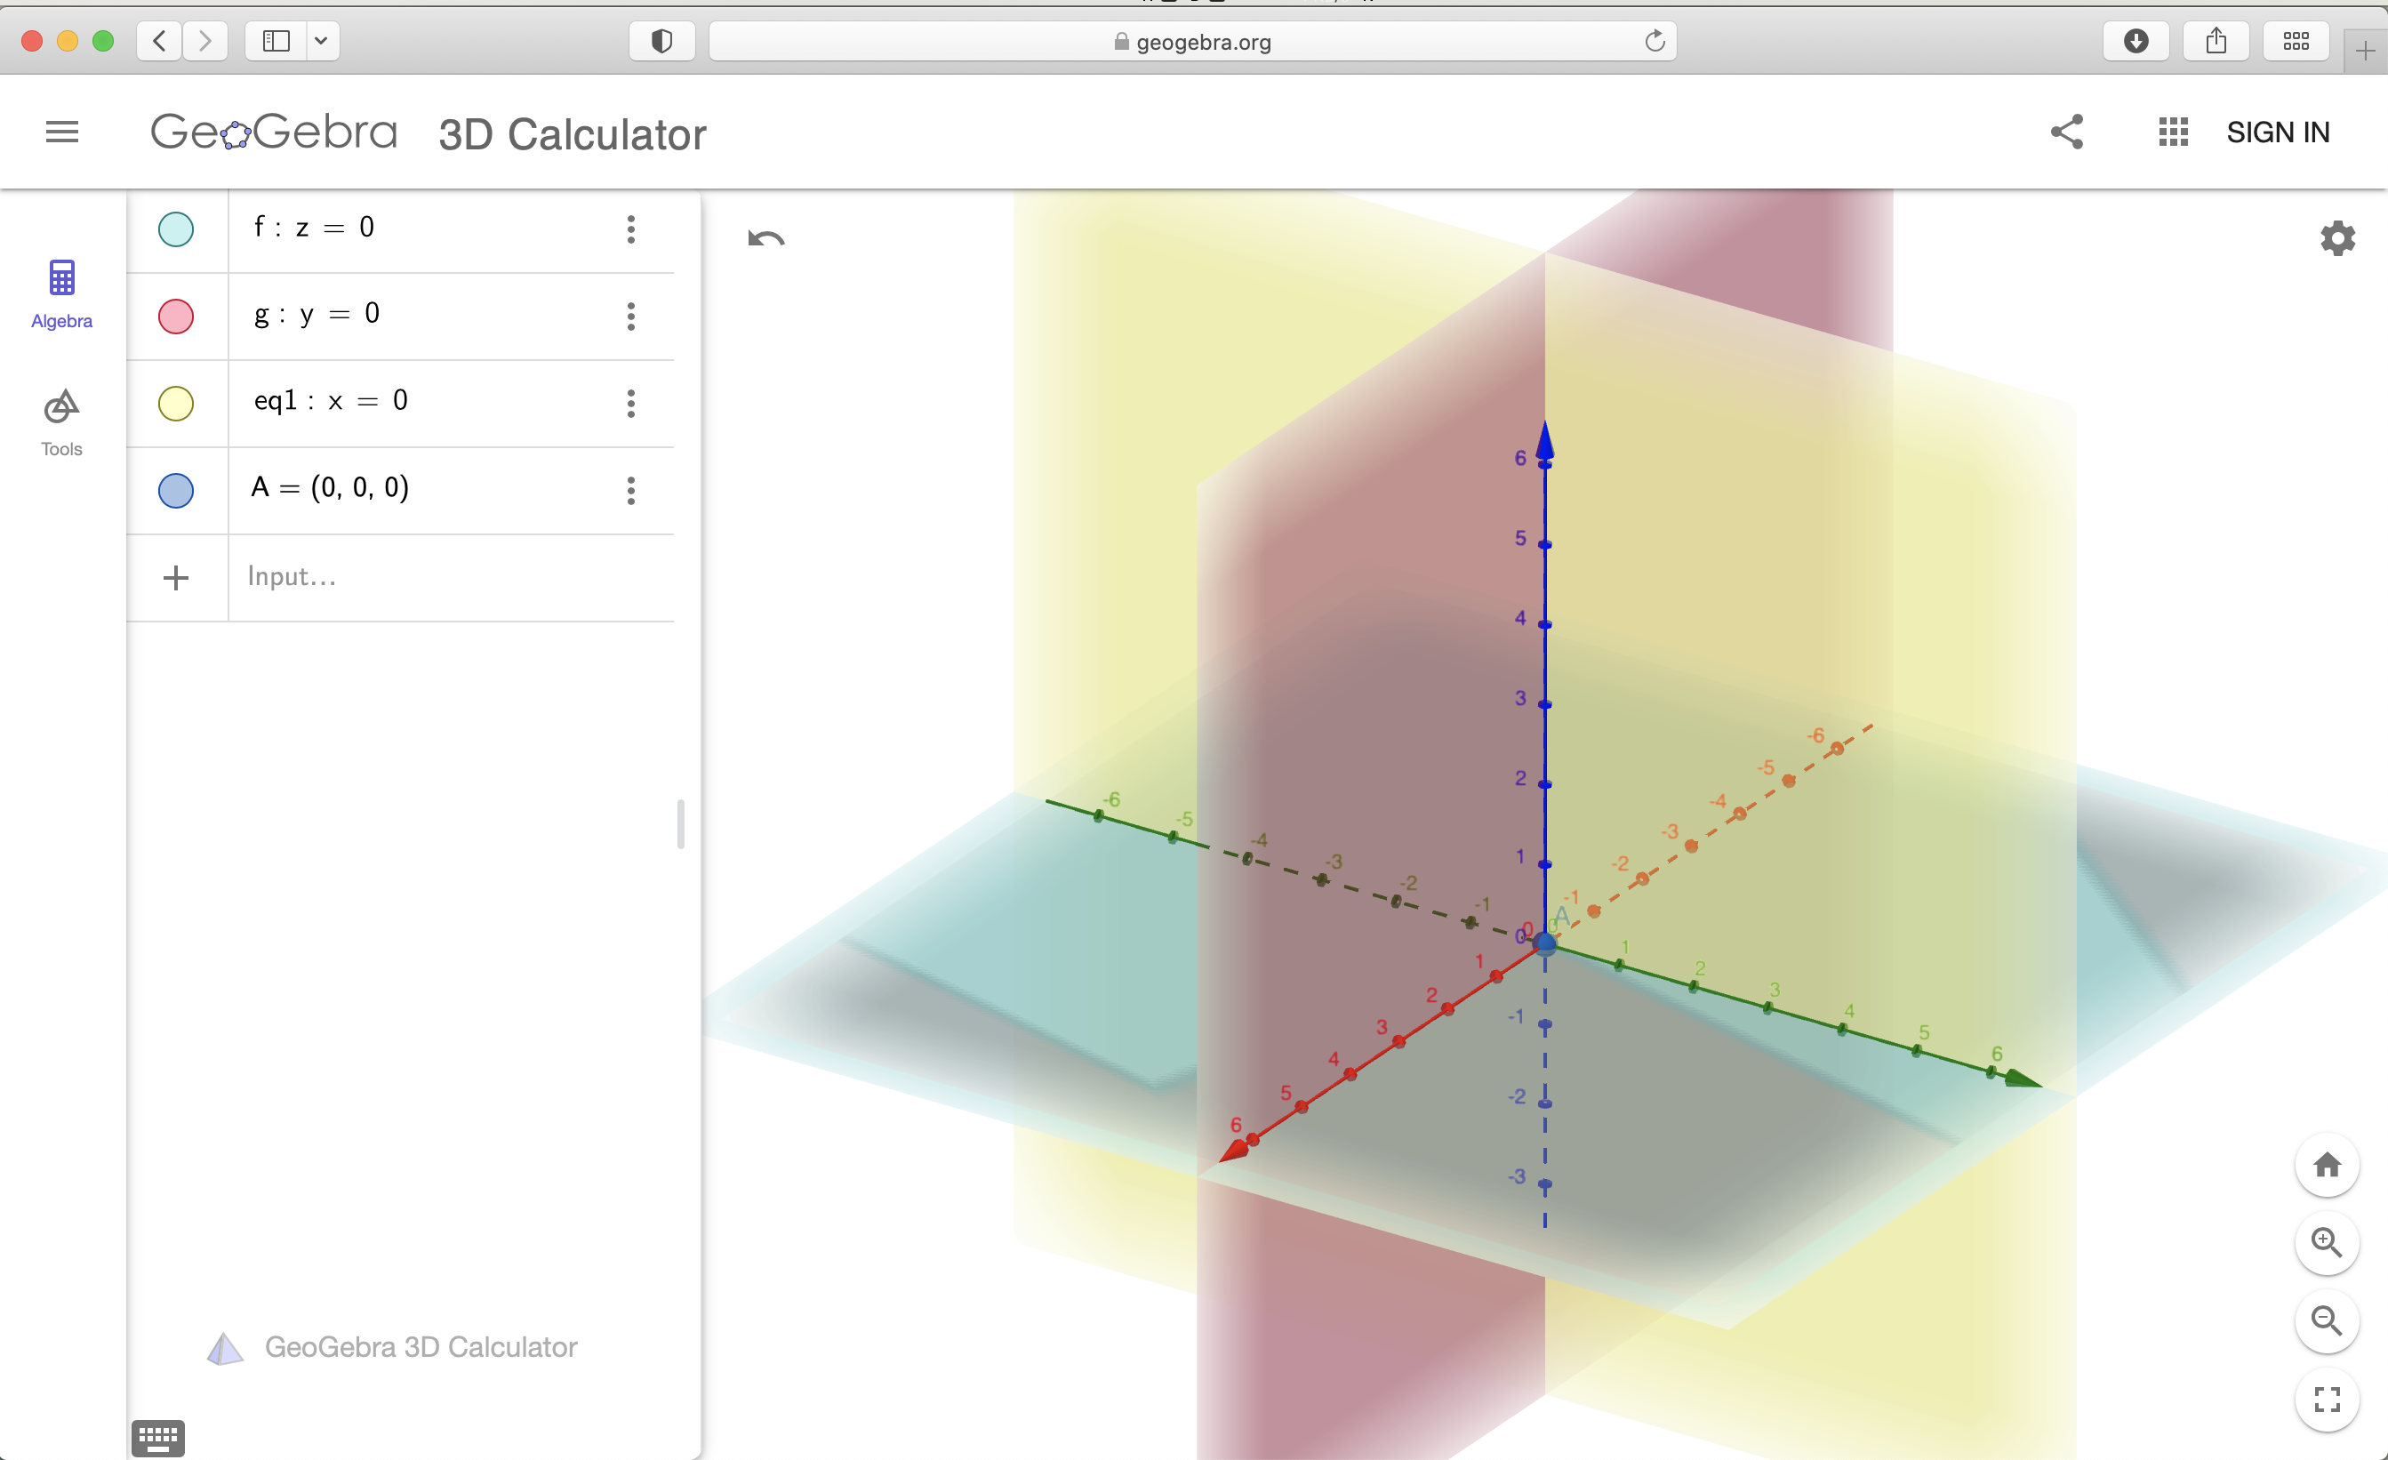Image resolution: width=2388 pixels, height=1460 pixels.
Task: Zoom out of the 3D graphics view
Action: (2326, 1320)
